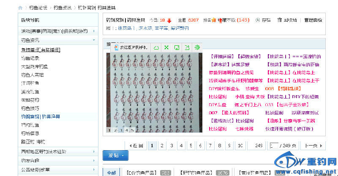The width and height of the screenshot is (338, 176).
Task: Open moderator 桃花岛上 profile link
Action: [x=127, y=28]
